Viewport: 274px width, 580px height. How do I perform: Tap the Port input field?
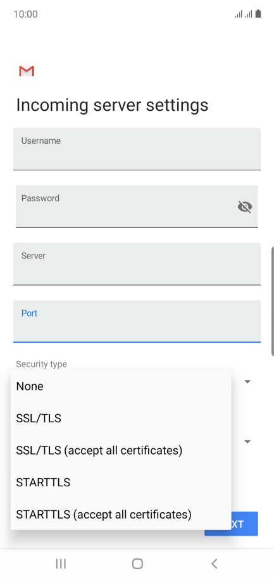(137, 322)
